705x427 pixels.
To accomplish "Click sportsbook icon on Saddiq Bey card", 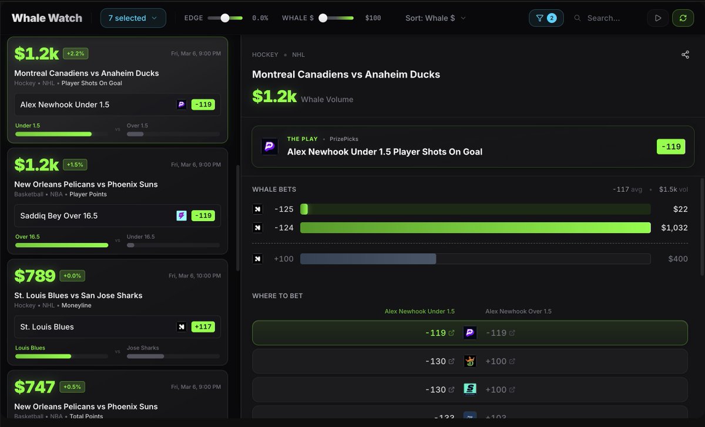I will (x=182, y=215).
